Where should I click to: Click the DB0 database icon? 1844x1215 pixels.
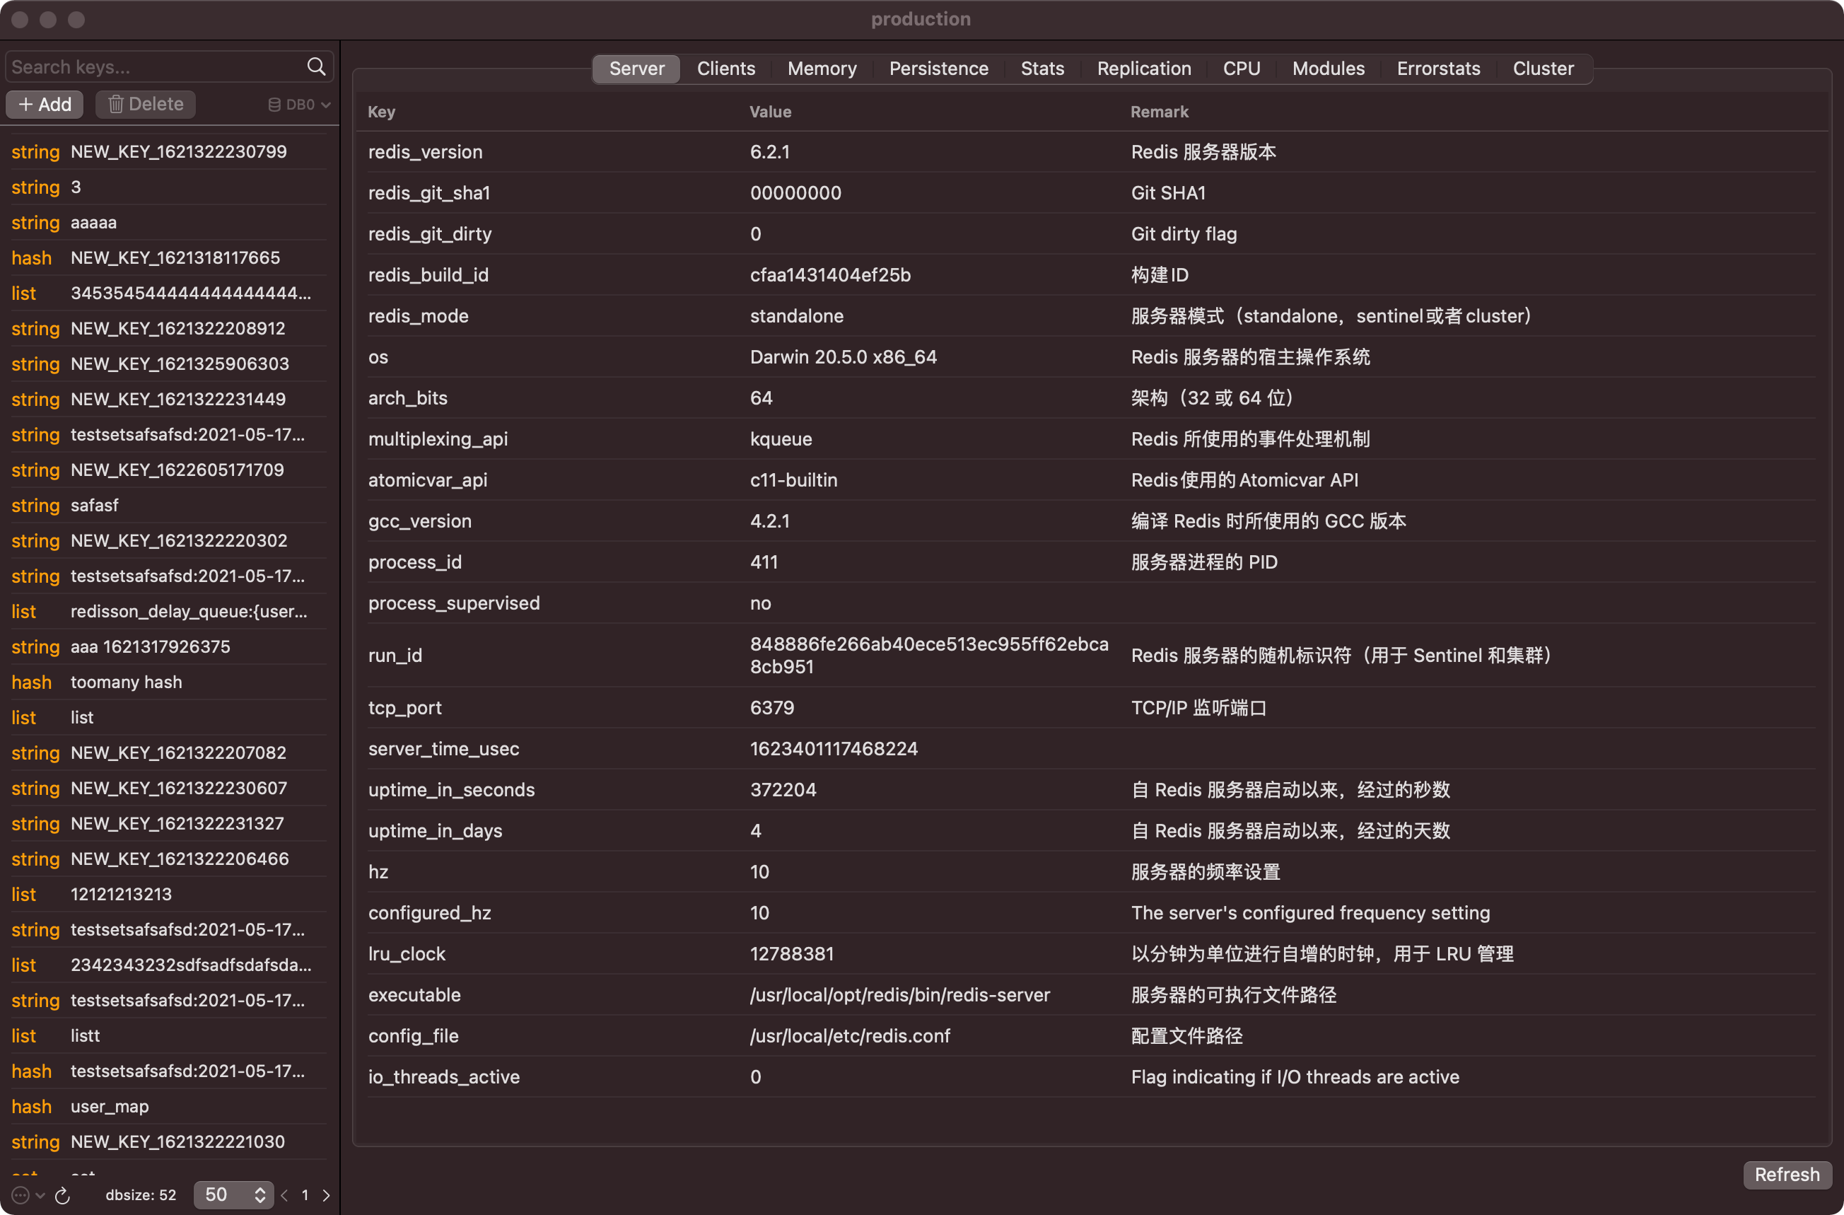[274, 105]
